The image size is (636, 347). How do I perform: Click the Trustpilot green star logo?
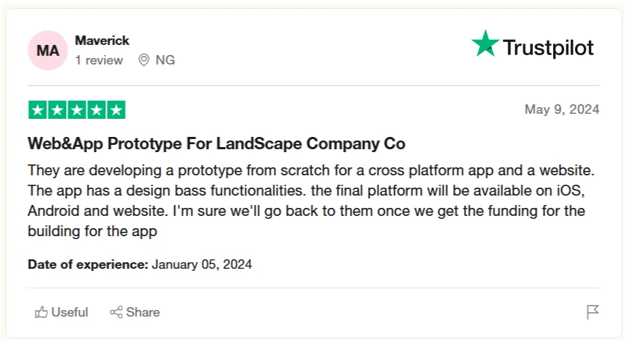click(485, 43)
